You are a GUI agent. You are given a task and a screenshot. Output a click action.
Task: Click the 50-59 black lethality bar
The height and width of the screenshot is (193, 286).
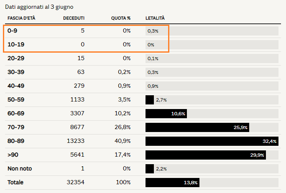[x=150, y=100]
